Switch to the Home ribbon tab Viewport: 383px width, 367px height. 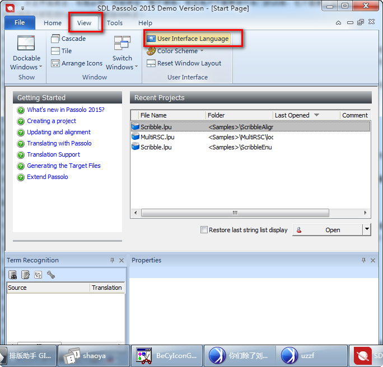pos(53,23)
